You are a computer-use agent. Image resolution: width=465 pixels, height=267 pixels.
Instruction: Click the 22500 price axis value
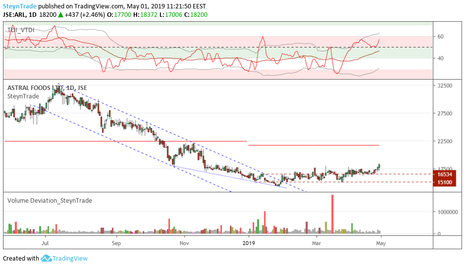445,141
